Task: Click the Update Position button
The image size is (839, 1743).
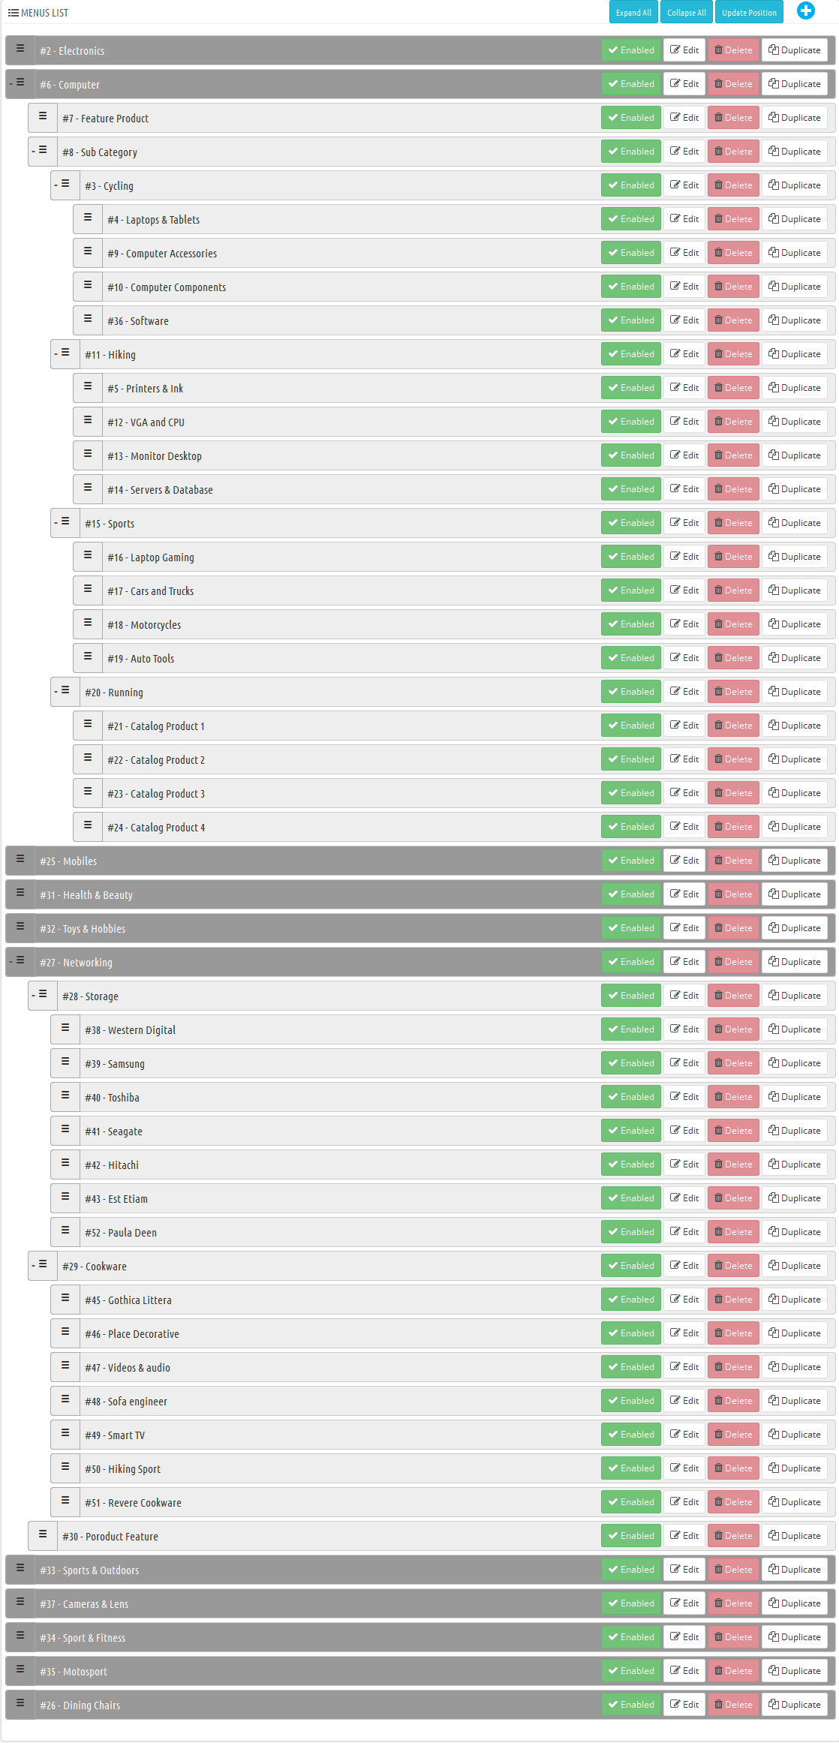Action: click(x=749, y=13)
